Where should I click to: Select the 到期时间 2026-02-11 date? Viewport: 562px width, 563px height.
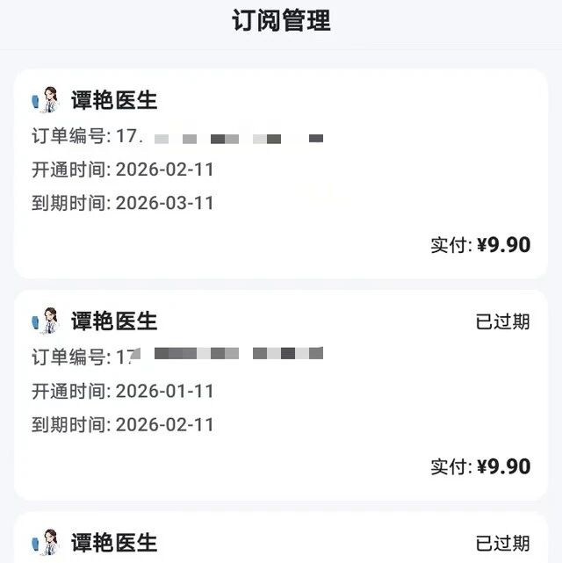(165, 425)
